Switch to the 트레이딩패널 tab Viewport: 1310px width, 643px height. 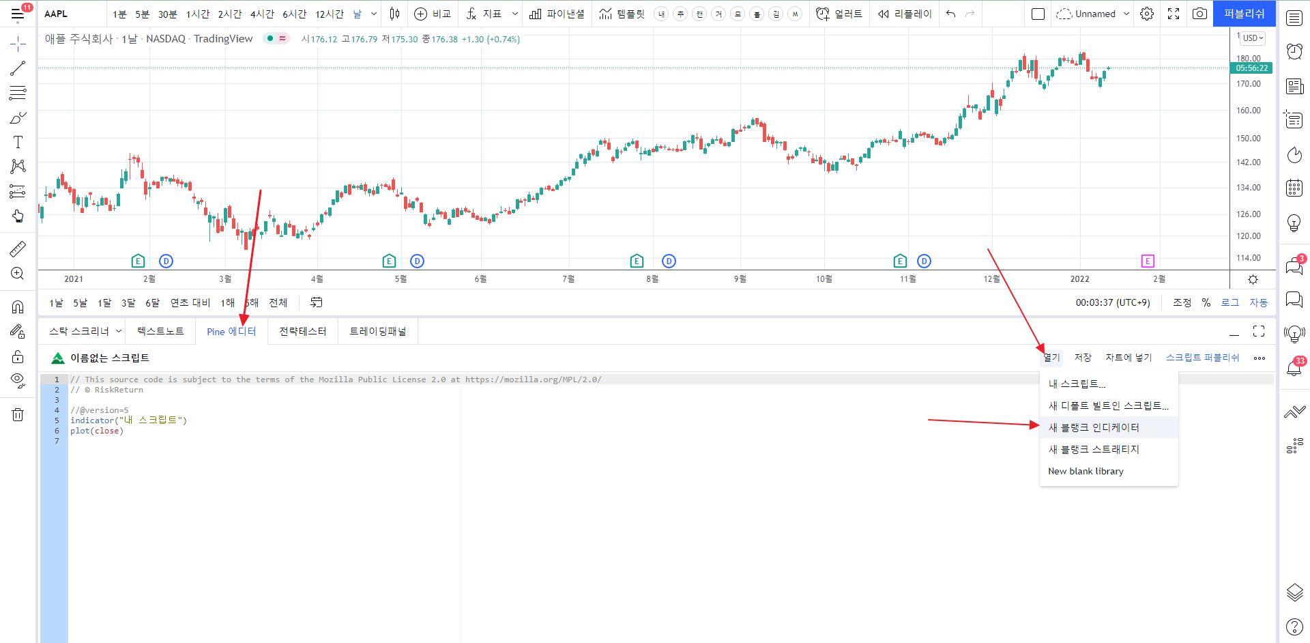point(378,331)
